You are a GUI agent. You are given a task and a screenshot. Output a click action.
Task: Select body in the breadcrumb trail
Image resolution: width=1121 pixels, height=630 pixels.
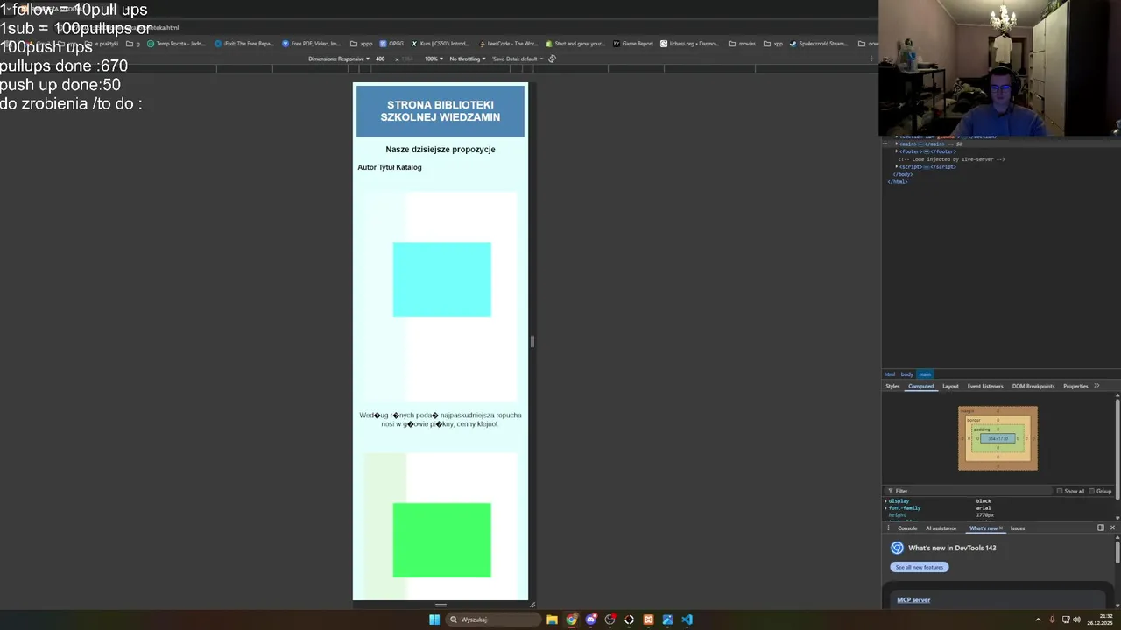click(906, 374)
